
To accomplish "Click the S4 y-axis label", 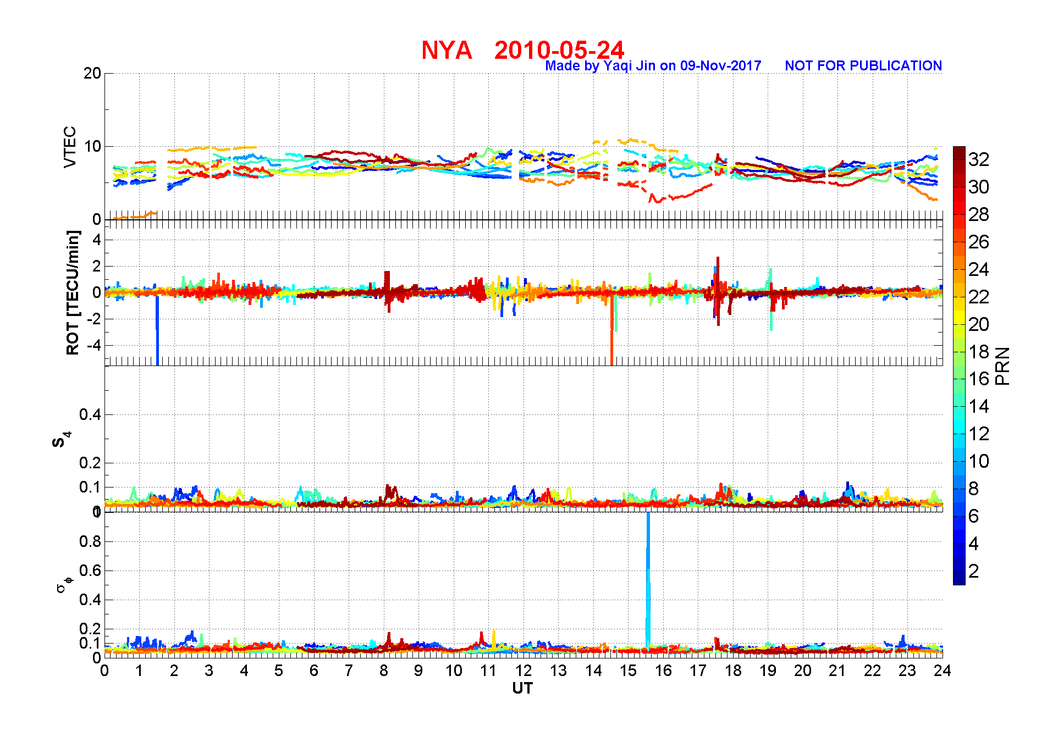I will click(x=61, y=440).
